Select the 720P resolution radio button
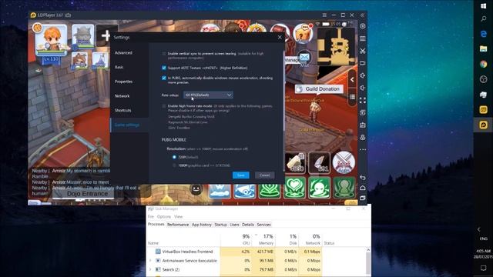Viewport: 493px width, 277px height. click(x=174, y=157)
